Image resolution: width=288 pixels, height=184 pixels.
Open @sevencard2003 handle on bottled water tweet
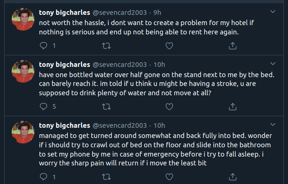(120, 65)
